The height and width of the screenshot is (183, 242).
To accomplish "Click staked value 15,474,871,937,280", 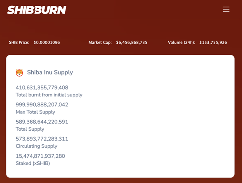I will click(40, 156).
